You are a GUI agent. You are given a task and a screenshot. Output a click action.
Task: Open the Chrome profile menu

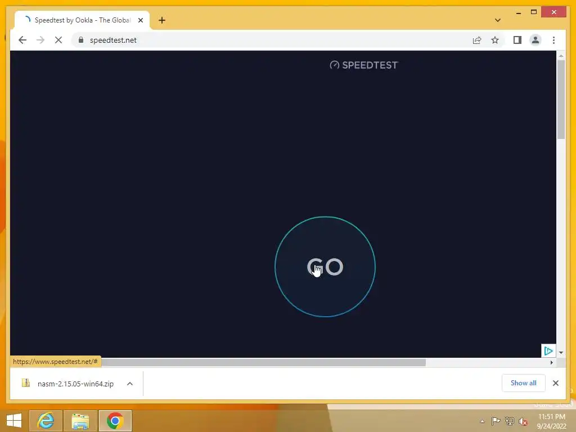[535, 40]
